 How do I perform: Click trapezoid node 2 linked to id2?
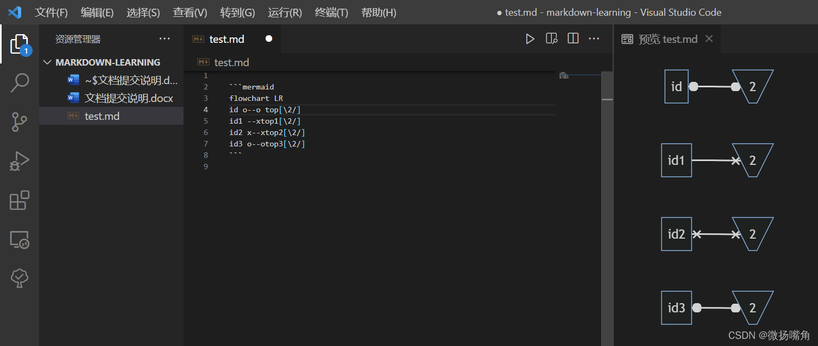(752, 234)
